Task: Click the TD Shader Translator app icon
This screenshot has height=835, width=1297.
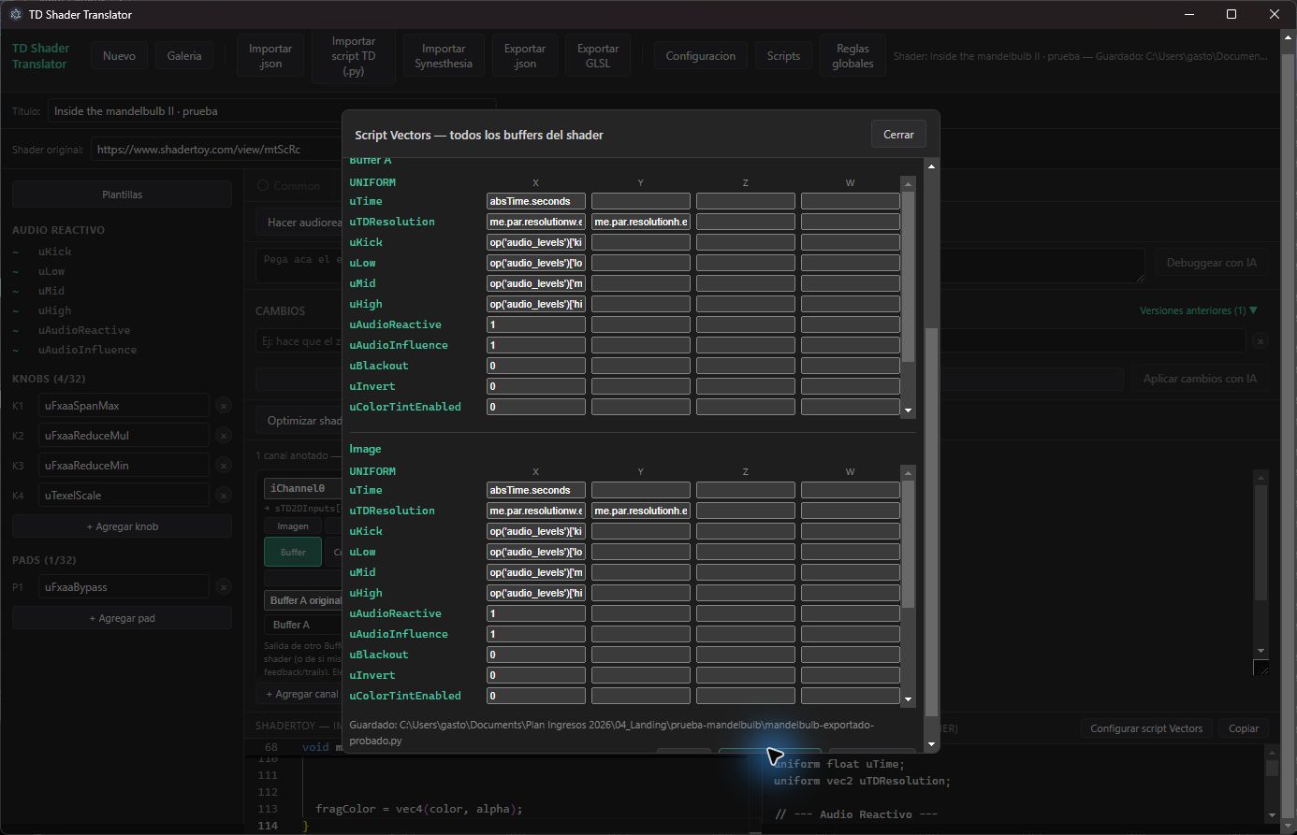Action: pos(15,14)
